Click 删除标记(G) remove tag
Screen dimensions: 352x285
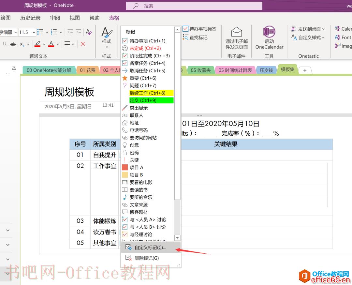click(x=151, y=258)
